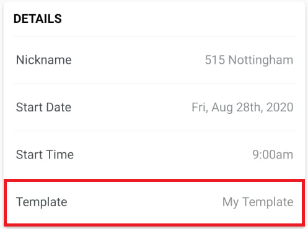Edit the 515 Nottingham nickname value

click(x=249, y=60)
